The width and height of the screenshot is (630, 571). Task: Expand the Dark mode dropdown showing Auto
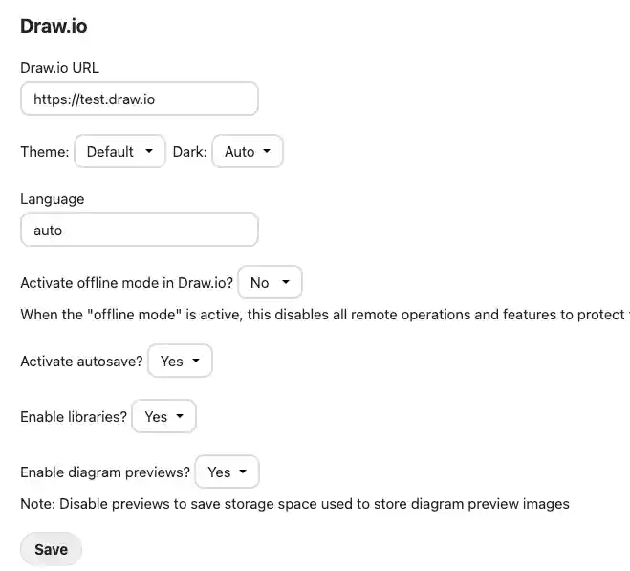(x=247, y=151)
